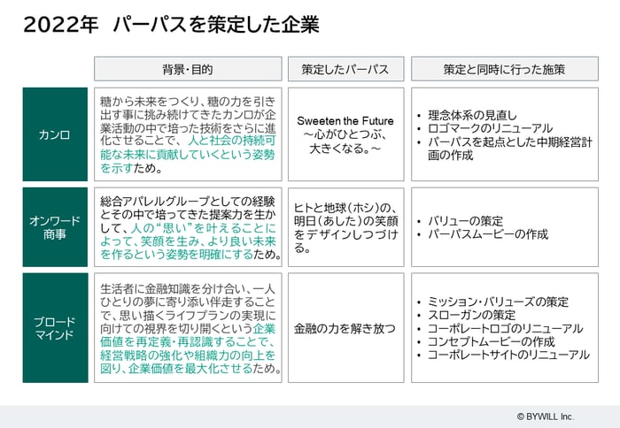Click the カンロ row label

(x=55, y=134)
